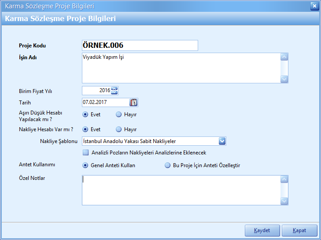Increase Birim Fiyat Yılı with up arrow

114,89
